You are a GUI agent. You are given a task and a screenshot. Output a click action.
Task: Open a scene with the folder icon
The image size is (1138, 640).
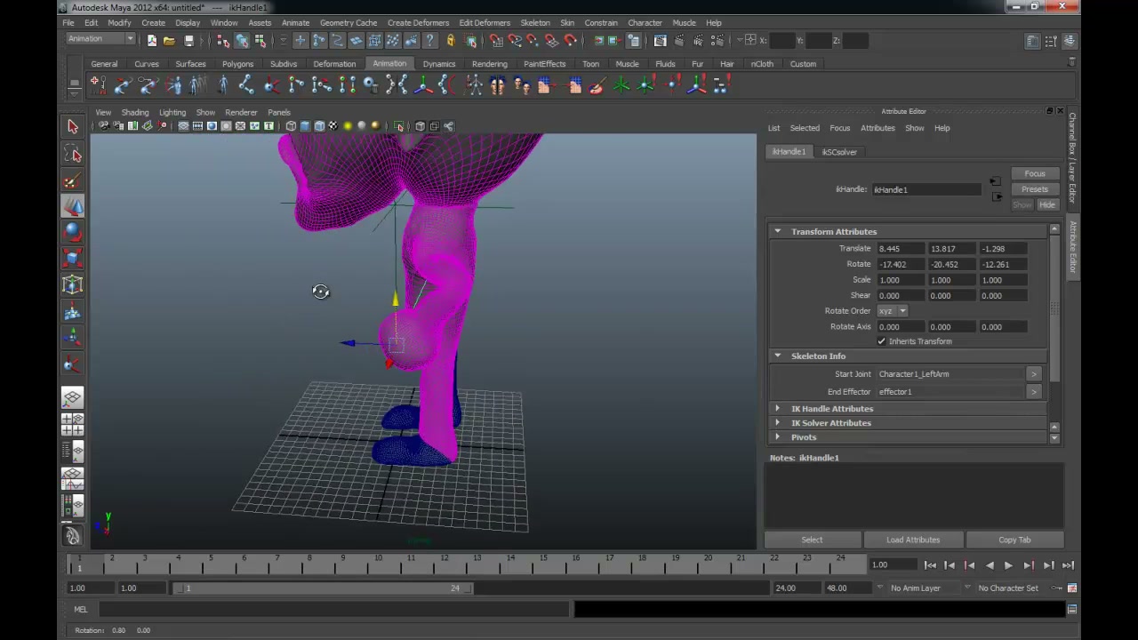[x=169, y=40]
